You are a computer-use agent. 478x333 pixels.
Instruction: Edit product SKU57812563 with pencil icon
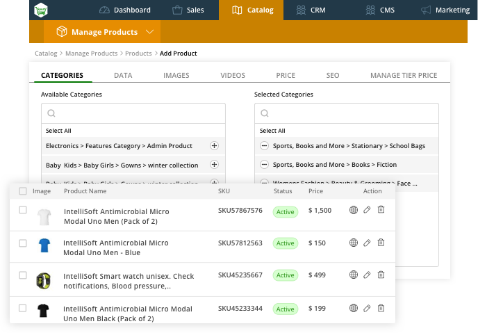[367, 243]
